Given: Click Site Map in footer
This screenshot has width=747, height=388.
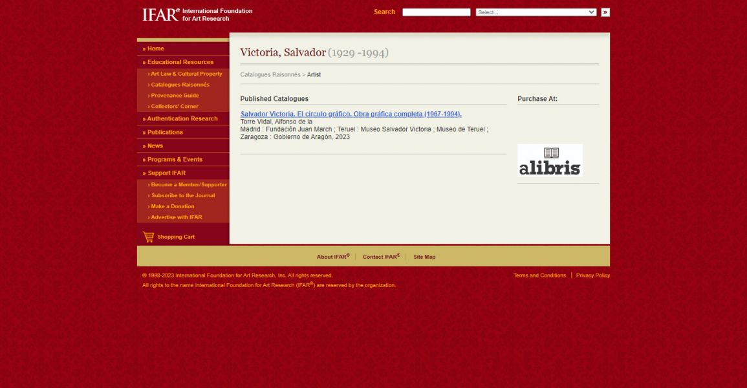Looking at the screenshot, I should pos(424,257).
